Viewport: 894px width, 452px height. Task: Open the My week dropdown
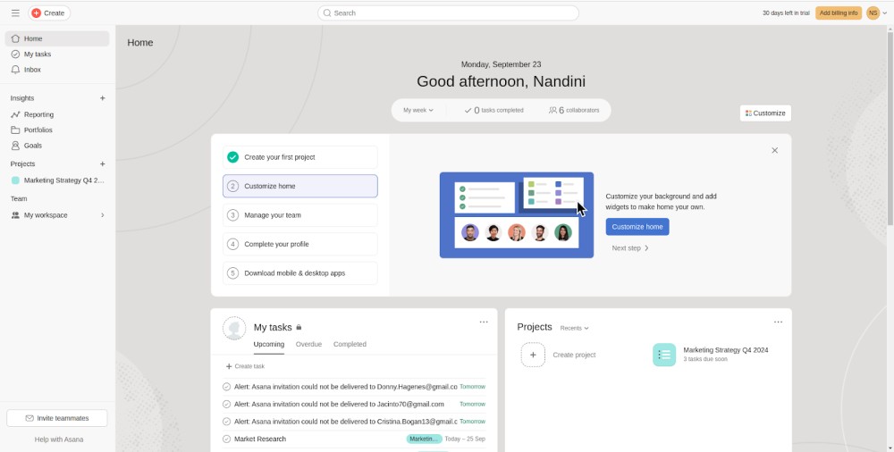click(x=417, y=111)
